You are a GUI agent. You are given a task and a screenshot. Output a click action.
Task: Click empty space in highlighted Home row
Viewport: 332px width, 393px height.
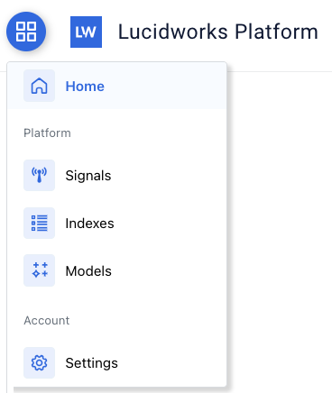[165, 86]
